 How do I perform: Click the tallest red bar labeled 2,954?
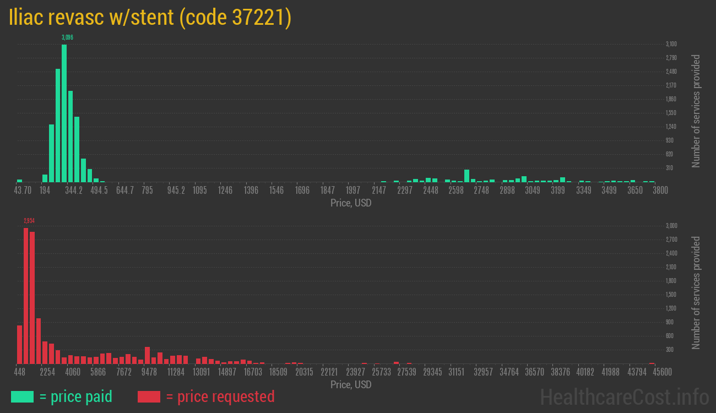(26, 295)
